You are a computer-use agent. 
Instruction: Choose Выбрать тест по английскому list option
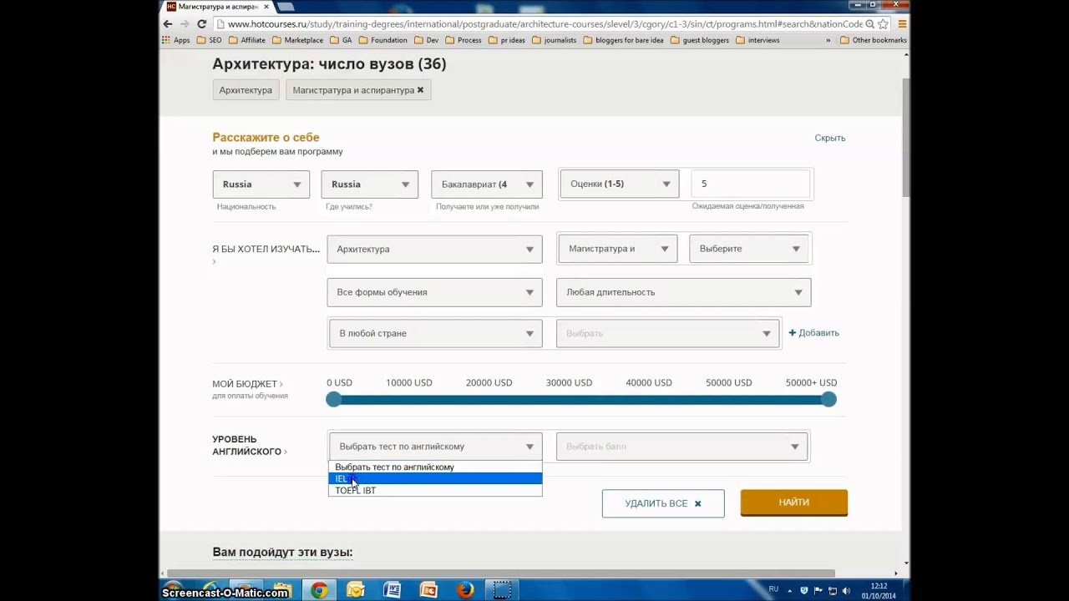pyautogui.click(x=435, y=467)
